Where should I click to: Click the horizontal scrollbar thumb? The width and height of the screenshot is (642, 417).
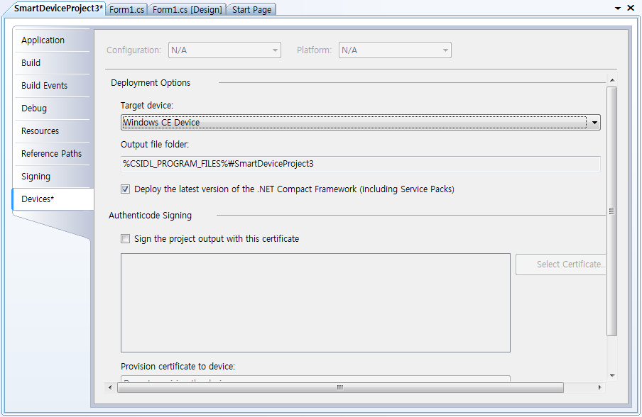tap(339, 388)
